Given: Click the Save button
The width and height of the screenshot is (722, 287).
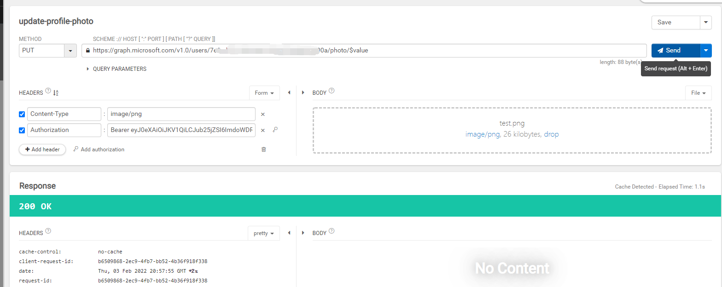Looking at the screenshot, I should click(x=675, y=22).
